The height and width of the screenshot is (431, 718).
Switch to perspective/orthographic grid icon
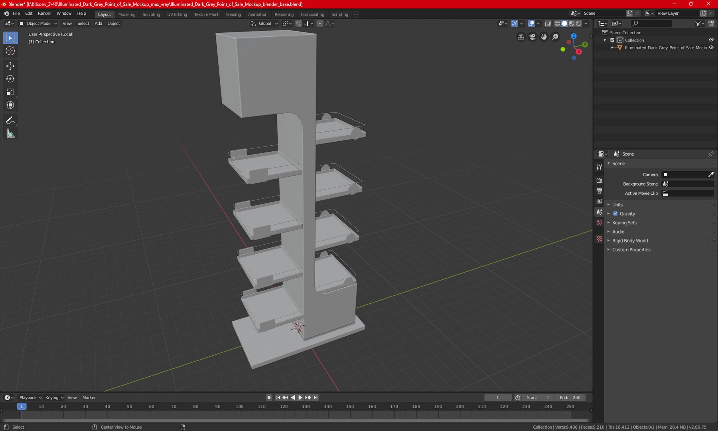(521, 37)
